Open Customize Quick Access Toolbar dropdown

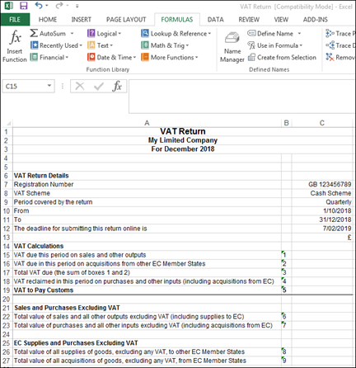77,6
